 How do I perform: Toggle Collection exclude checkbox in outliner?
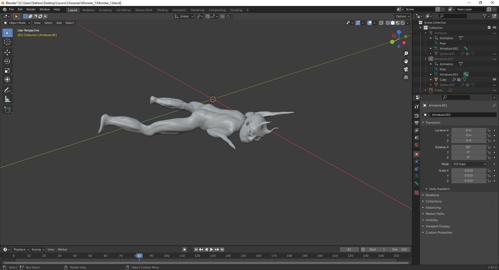[x=489, y=28]
